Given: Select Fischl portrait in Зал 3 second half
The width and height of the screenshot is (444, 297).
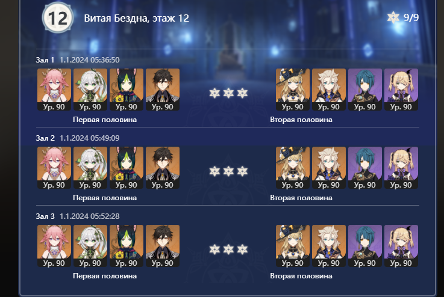Looking at the screenshot, I should click(x=401, y=245).
